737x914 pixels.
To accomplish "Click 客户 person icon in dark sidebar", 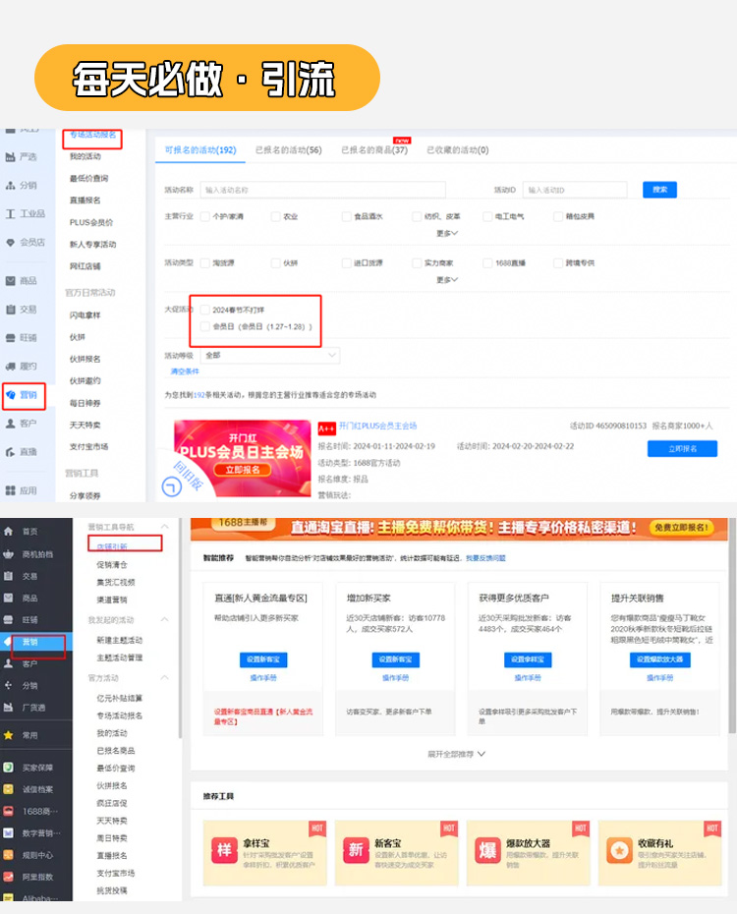I will (8, 663).
